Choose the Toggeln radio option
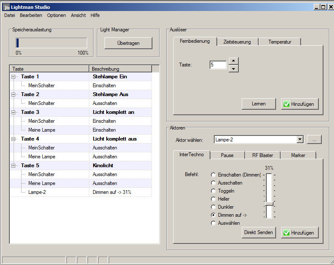The image size is (334, 265). pyautogui.click(x=214, y=191)
